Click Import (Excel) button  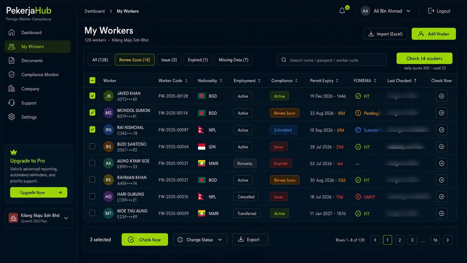tap(385, 34)
